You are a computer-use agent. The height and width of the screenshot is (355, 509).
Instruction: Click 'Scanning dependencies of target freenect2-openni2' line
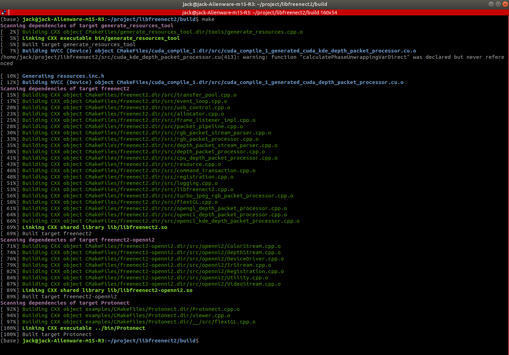pos(77,240)
